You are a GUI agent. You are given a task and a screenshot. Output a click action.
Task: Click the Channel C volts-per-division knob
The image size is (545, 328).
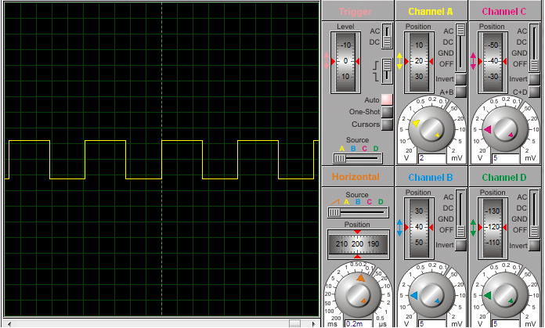pyautogui.click(x=505, y=129)
